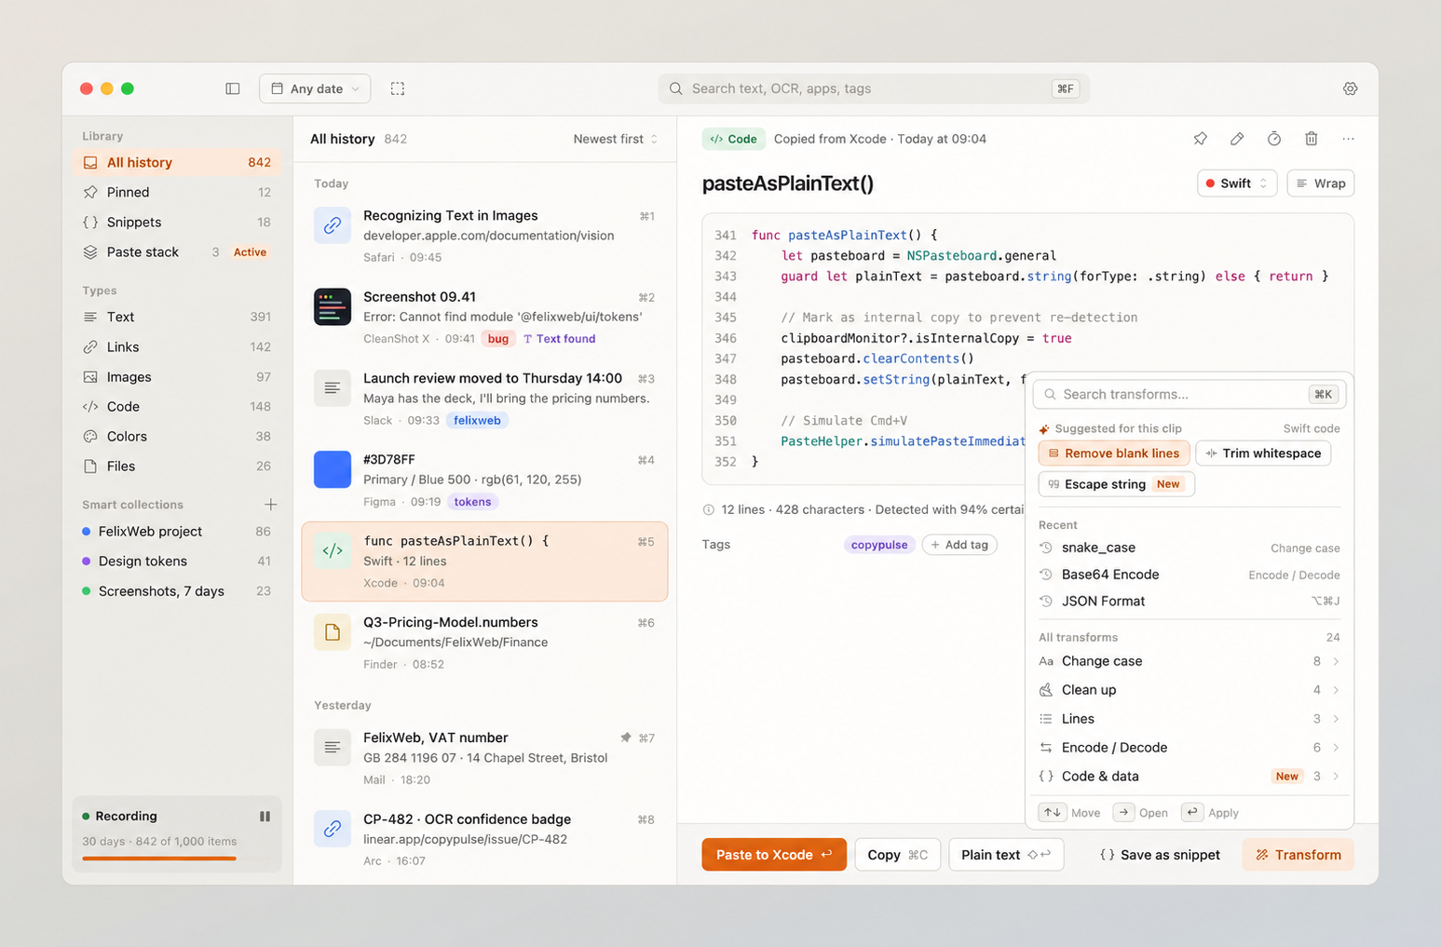Image resolution: width=1441 pixels, height=947 pixels.
Task: Pause recording in the sidebar
Action: pos(265,817)
